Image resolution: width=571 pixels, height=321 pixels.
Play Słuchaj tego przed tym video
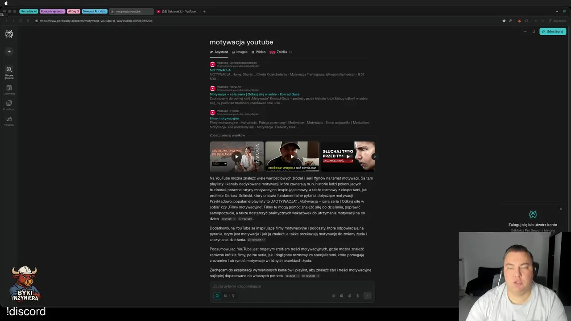348,156
